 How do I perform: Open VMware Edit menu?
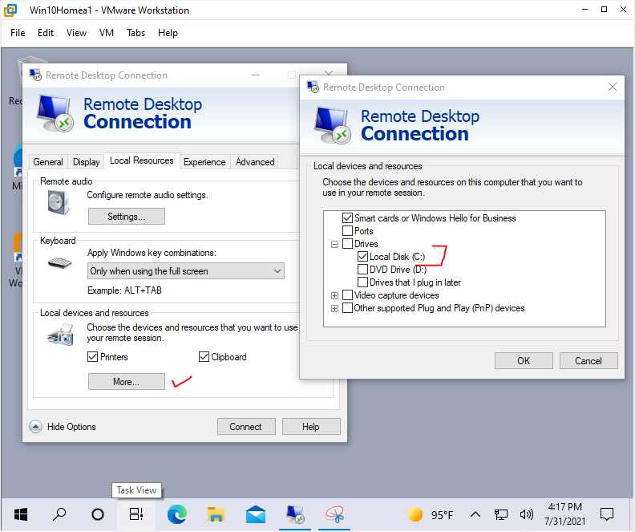pyautogui.click(x=46, y=33)
